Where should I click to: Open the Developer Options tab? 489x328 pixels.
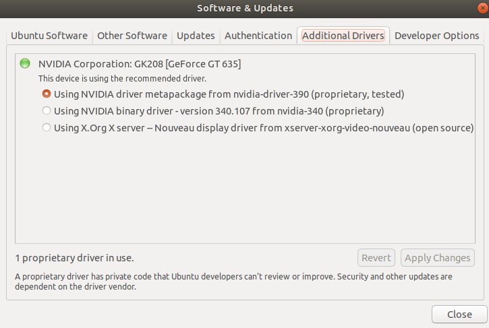(x=436, y=36)
